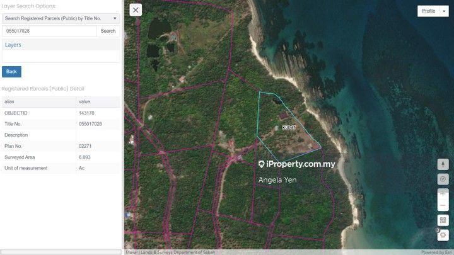Open the map settings gear icon
This screenshot has width=454, height=255.
pyautogui.click(x=443, y=235)
